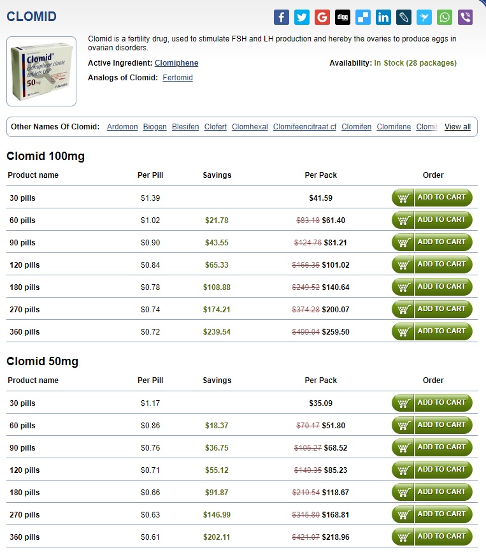Expand other names with View all
This screenshot has width=486, height=557.
[x=457, y=127]
